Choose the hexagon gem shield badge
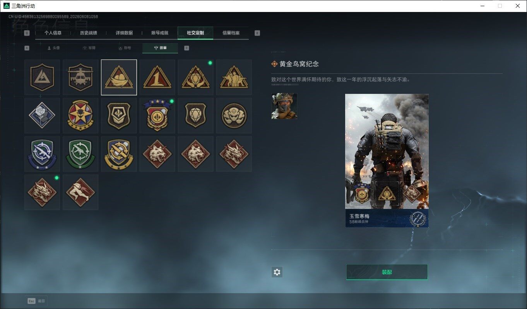527x309 pixels. pyautogui.click(x=196, y=115)
